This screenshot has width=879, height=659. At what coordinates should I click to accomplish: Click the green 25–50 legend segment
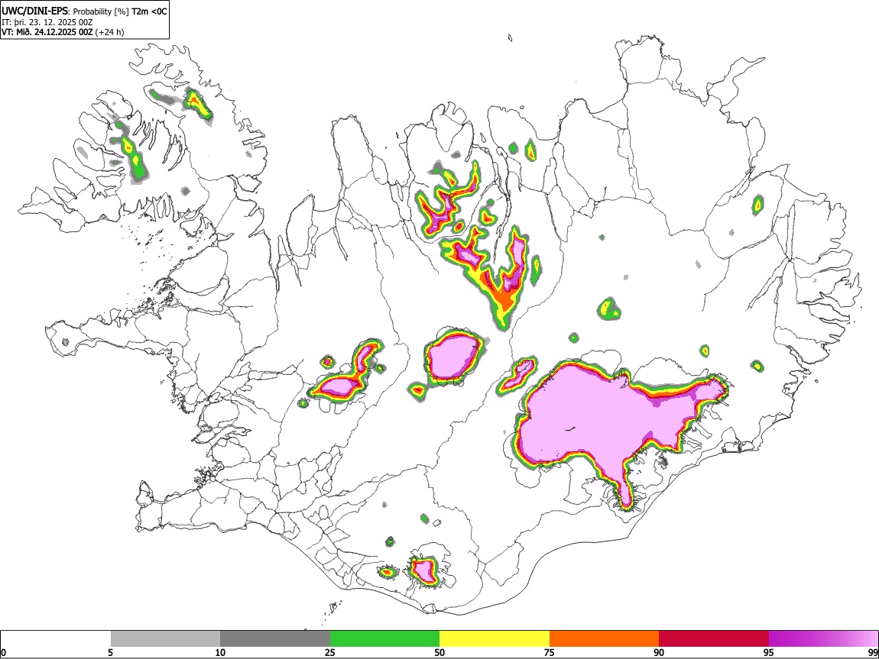[384, 638]
